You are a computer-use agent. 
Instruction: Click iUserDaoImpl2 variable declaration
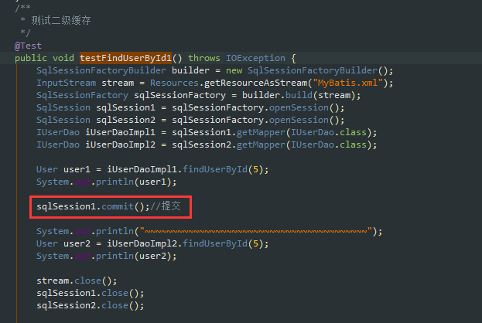120,145
